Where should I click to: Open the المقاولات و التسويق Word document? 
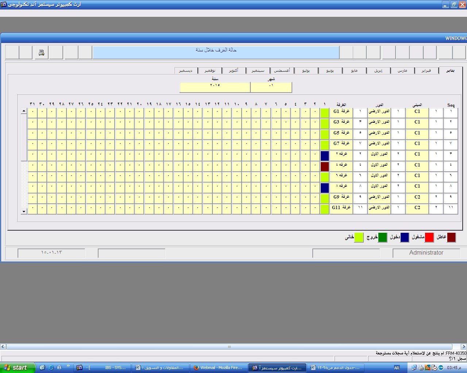159,368
